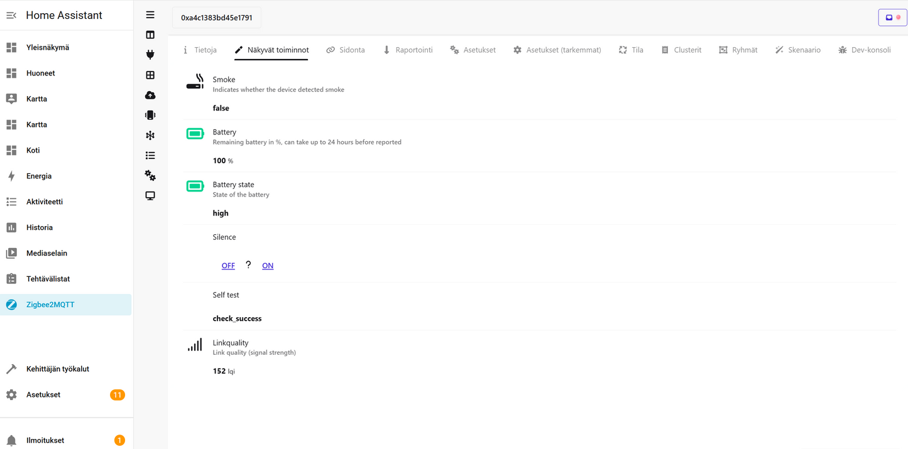Image resolution: width=908 pixels, height=449 pixels.
Task: Switch to the Raportointi tab
Action: point(408,50)
